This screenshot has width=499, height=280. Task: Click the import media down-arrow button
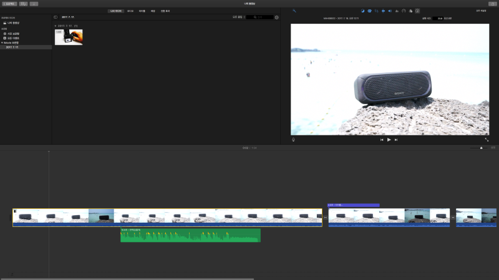click(x=34, y=4)
